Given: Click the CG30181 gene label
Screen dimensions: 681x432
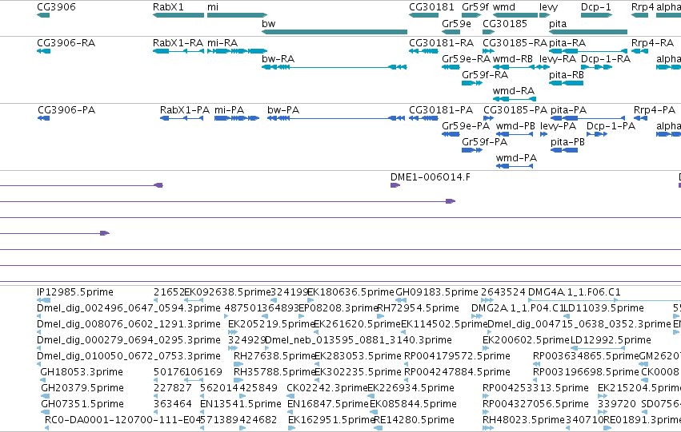Looking at the screenshot, I should click(x=431, y=7).
